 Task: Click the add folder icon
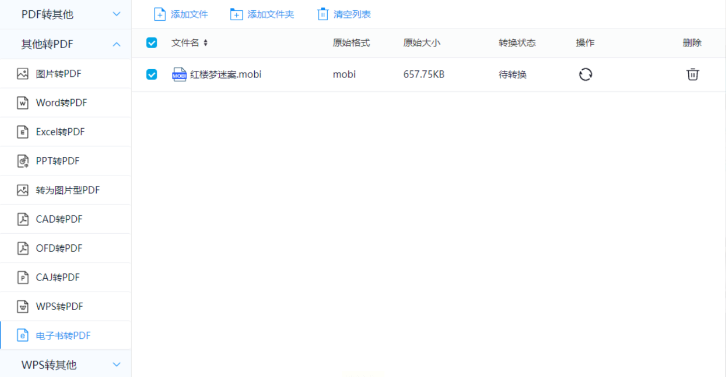tap(236, 15)
